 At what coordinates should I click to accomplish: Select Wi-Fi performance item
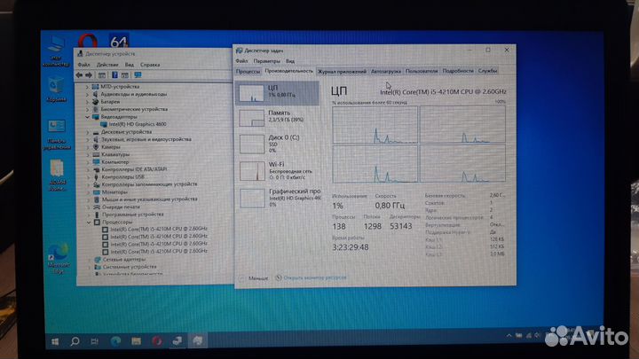(x=278, y=170)
